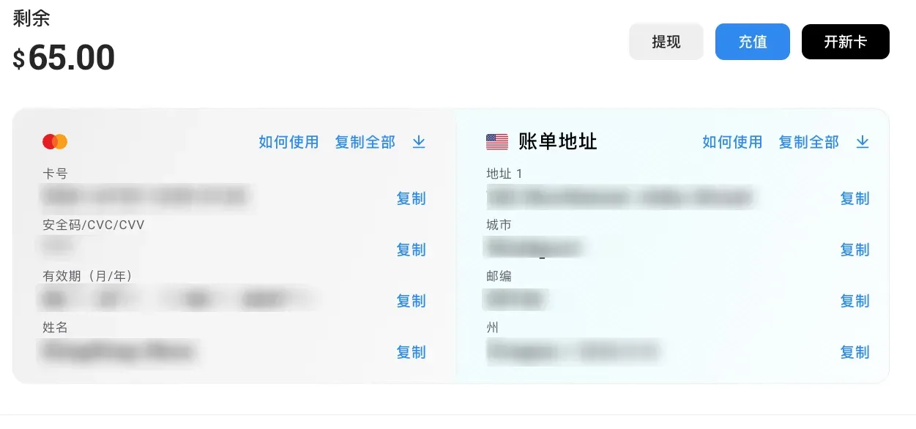916x429 pixels.
Task: Copy the 地址 1 field
Action: 855,198
